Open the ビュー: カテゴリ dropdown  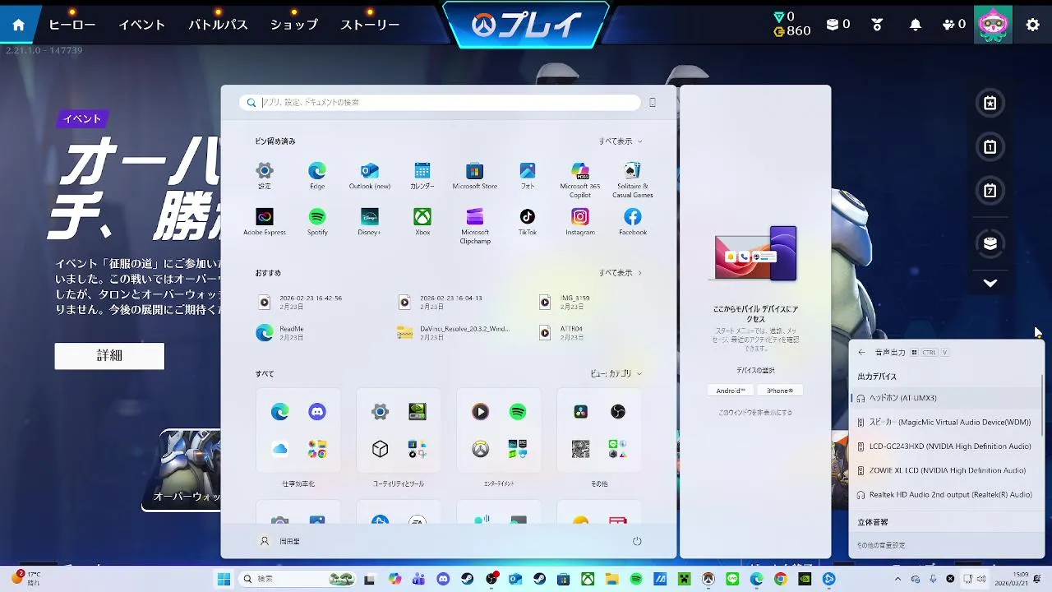[x=616, y=373]
